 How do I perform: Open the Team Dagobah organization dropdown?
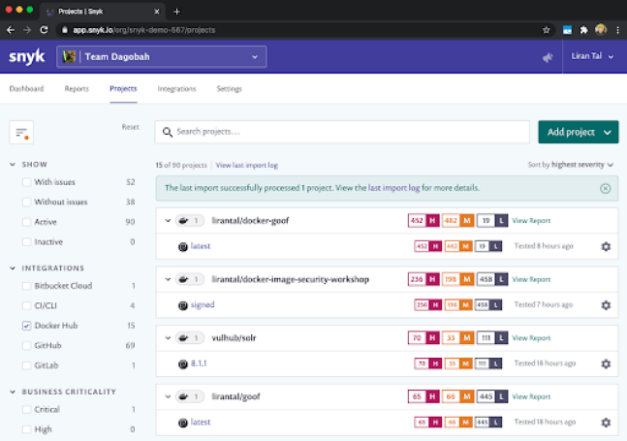[162, 57]
